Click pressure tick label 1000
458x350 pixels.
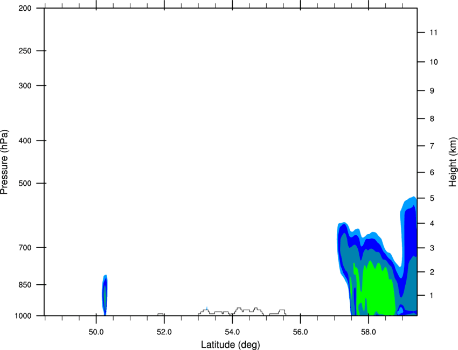(23, 316)
